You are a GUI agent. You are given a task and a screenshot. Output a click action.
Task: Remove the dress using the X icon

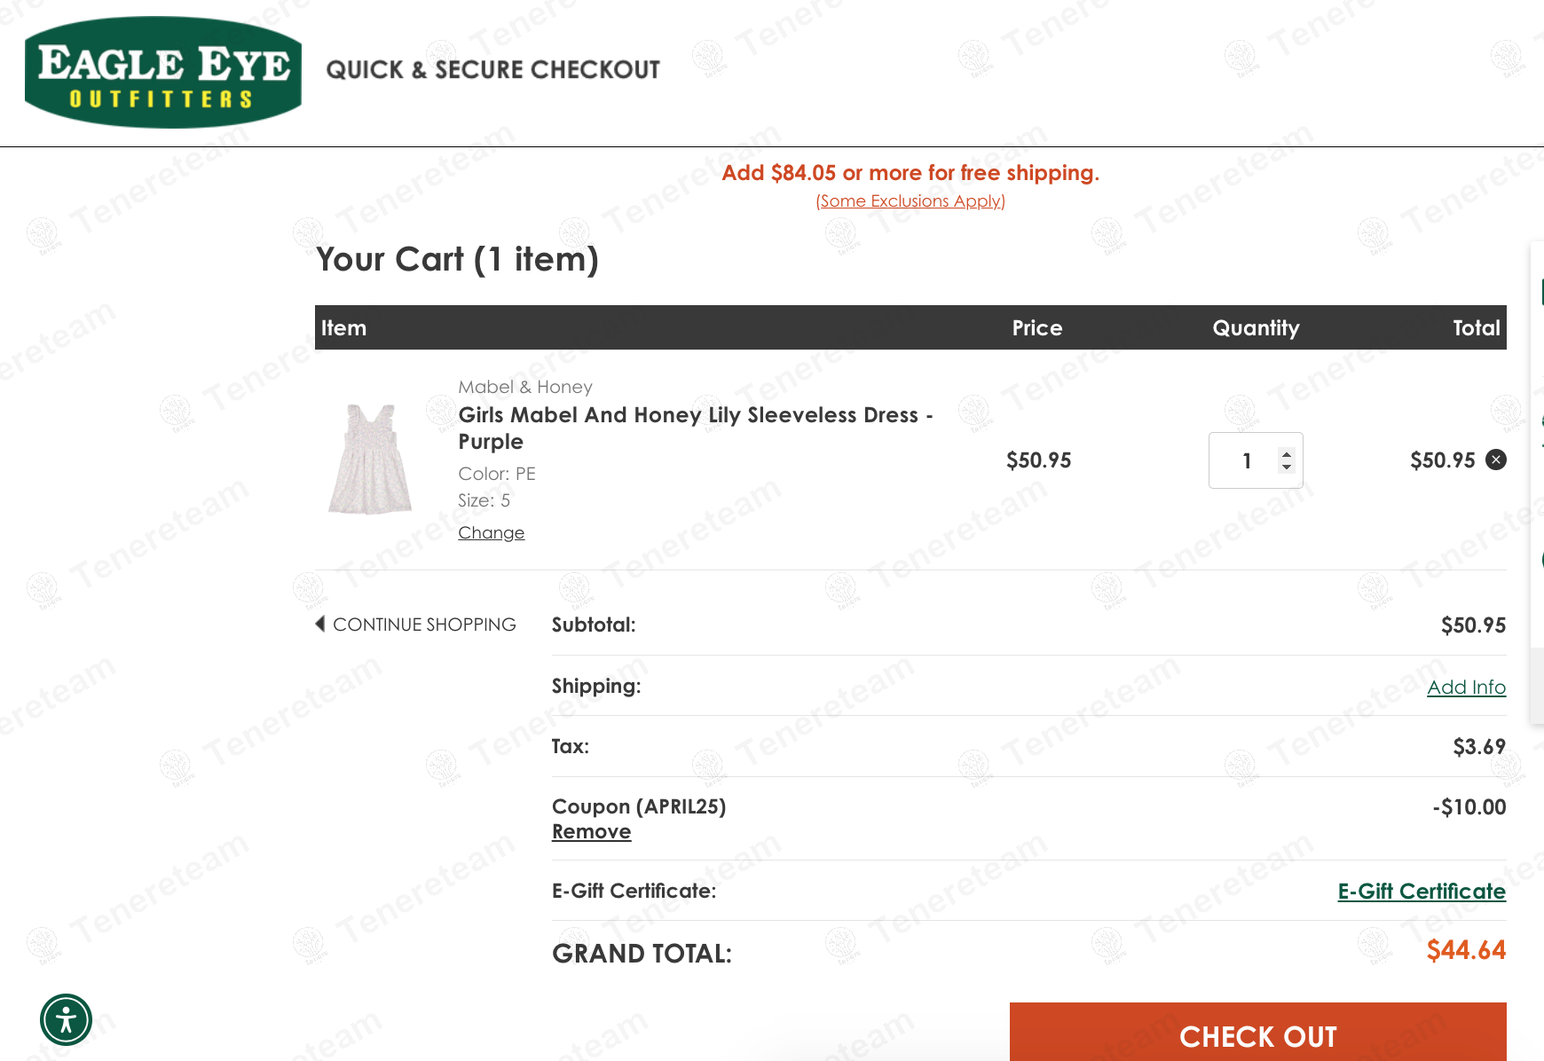[1496, 460]
